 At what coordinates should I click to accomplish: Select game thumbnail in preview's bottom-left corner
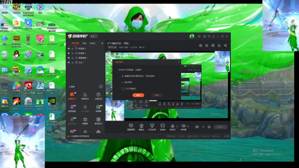coord(115,110)
